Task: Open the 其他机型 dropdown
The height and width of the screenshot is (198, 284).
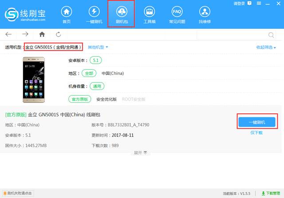Action: (98, 47)
